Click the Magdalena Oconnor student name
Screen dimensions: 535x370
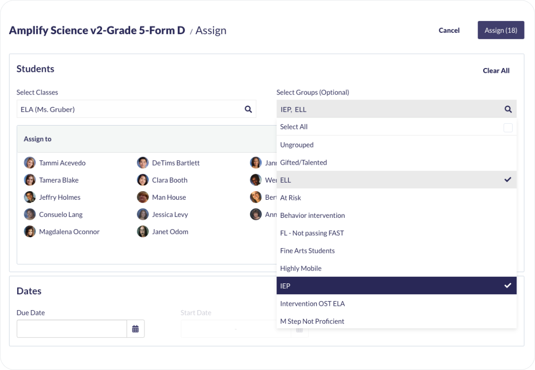tap(69, 232)
